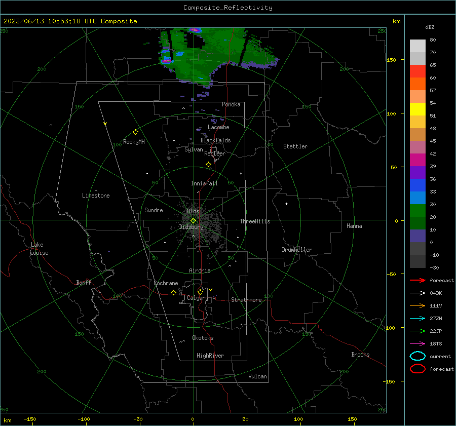
Task: Click the yellow diamond marker near Cochrane
Action: coord(173,292)
